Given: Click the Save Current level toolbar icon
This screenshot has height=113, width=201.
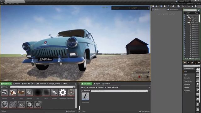Looking at the screenshot, I should pyautogui.click(x=153, y=6).
